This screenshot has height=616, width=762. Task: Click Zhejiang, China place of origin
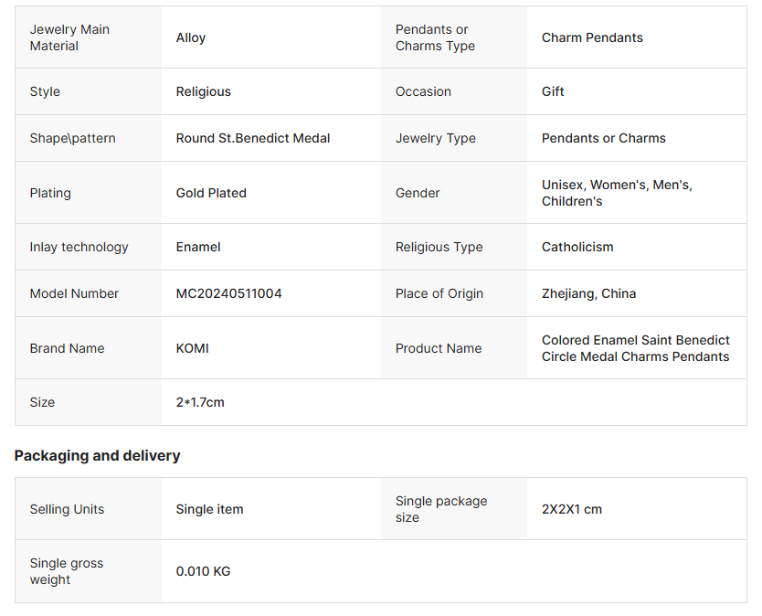588,293
